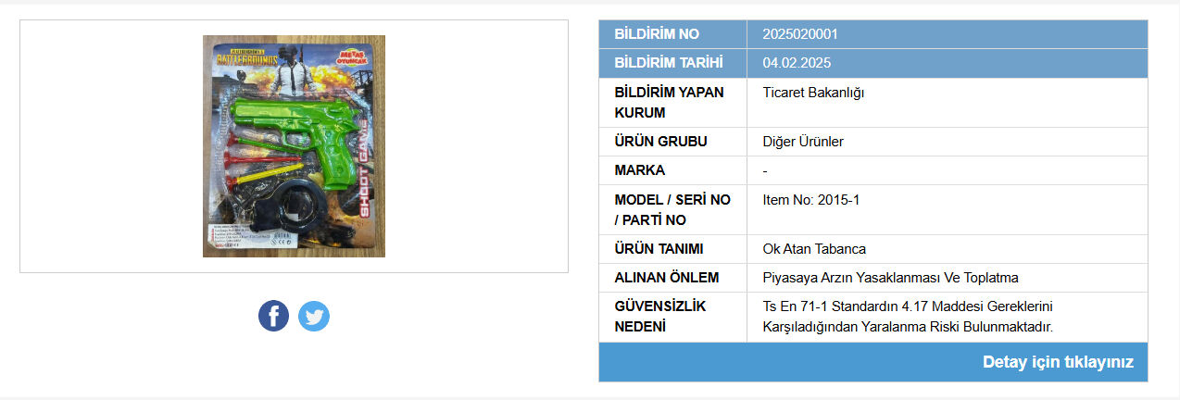Click the MARKA row label
Image resolution: width=1180 pixels, height=400 pixels.
click(639, 170)
